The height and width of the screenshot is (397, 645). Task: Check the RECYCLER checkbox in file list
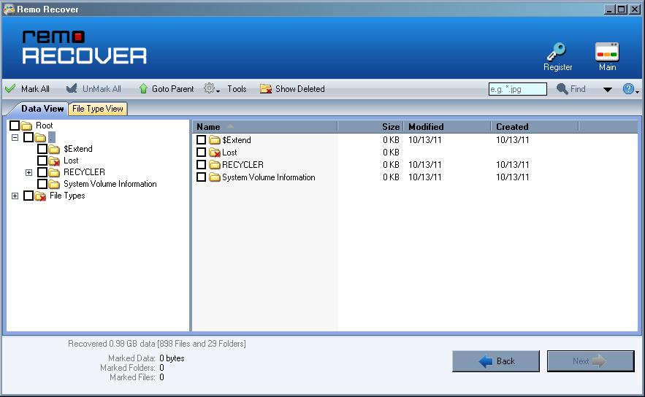click(x=201, y=165)
